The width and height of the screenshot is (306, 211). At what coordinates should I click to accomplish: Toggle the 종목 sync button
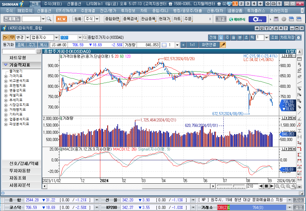point(21,45)
